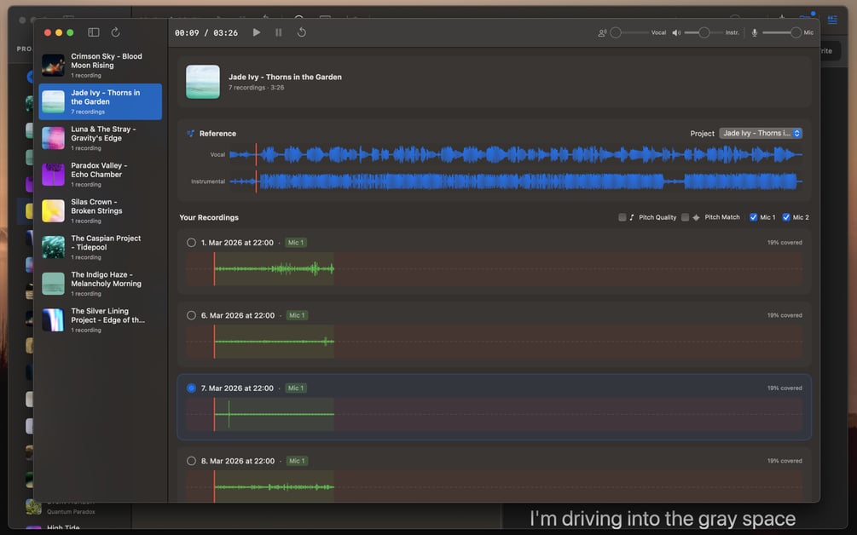
Task: Click the time display 00:09 / 03:26
Action: pos(206,32)
